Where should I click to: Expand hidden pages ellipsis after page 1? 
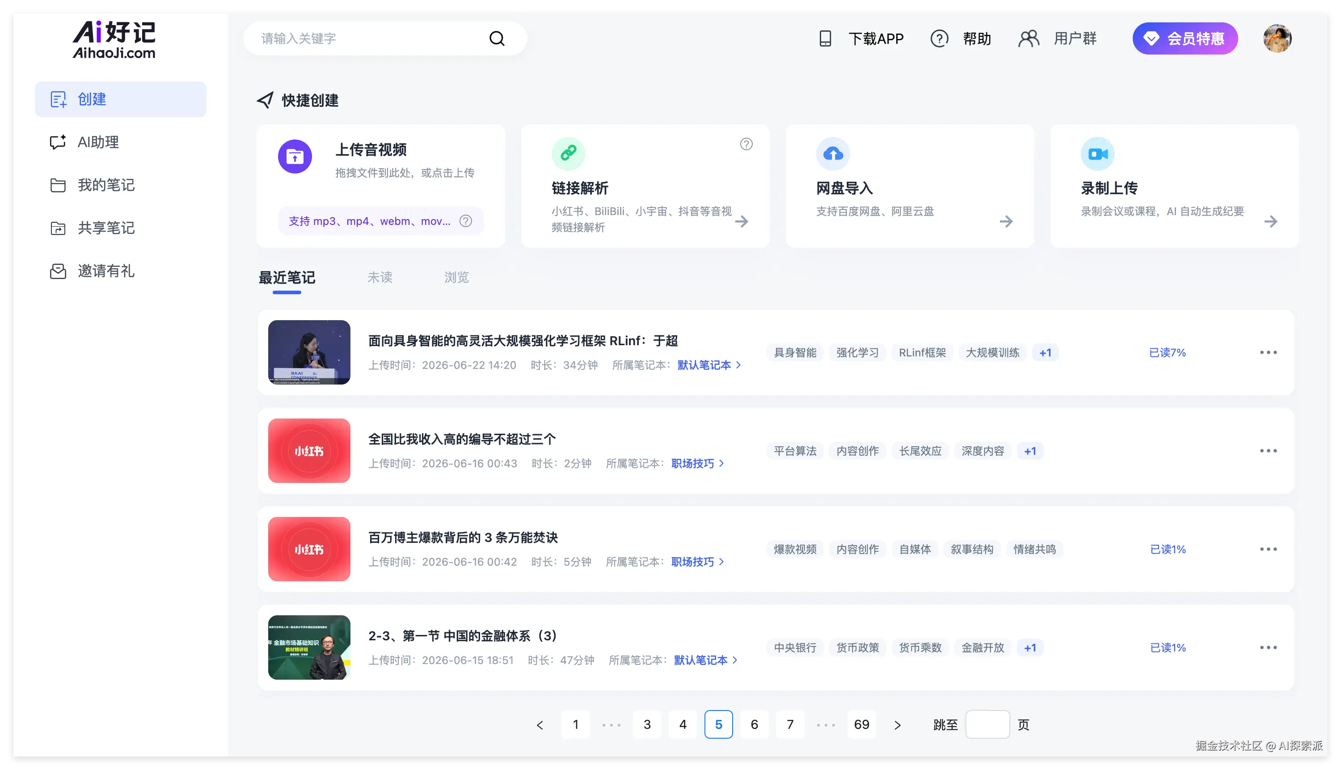coord(611,725)
